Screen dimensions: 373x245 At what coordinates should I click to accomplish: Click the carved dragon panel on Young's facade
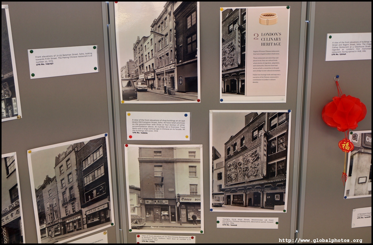pos(244,166)
